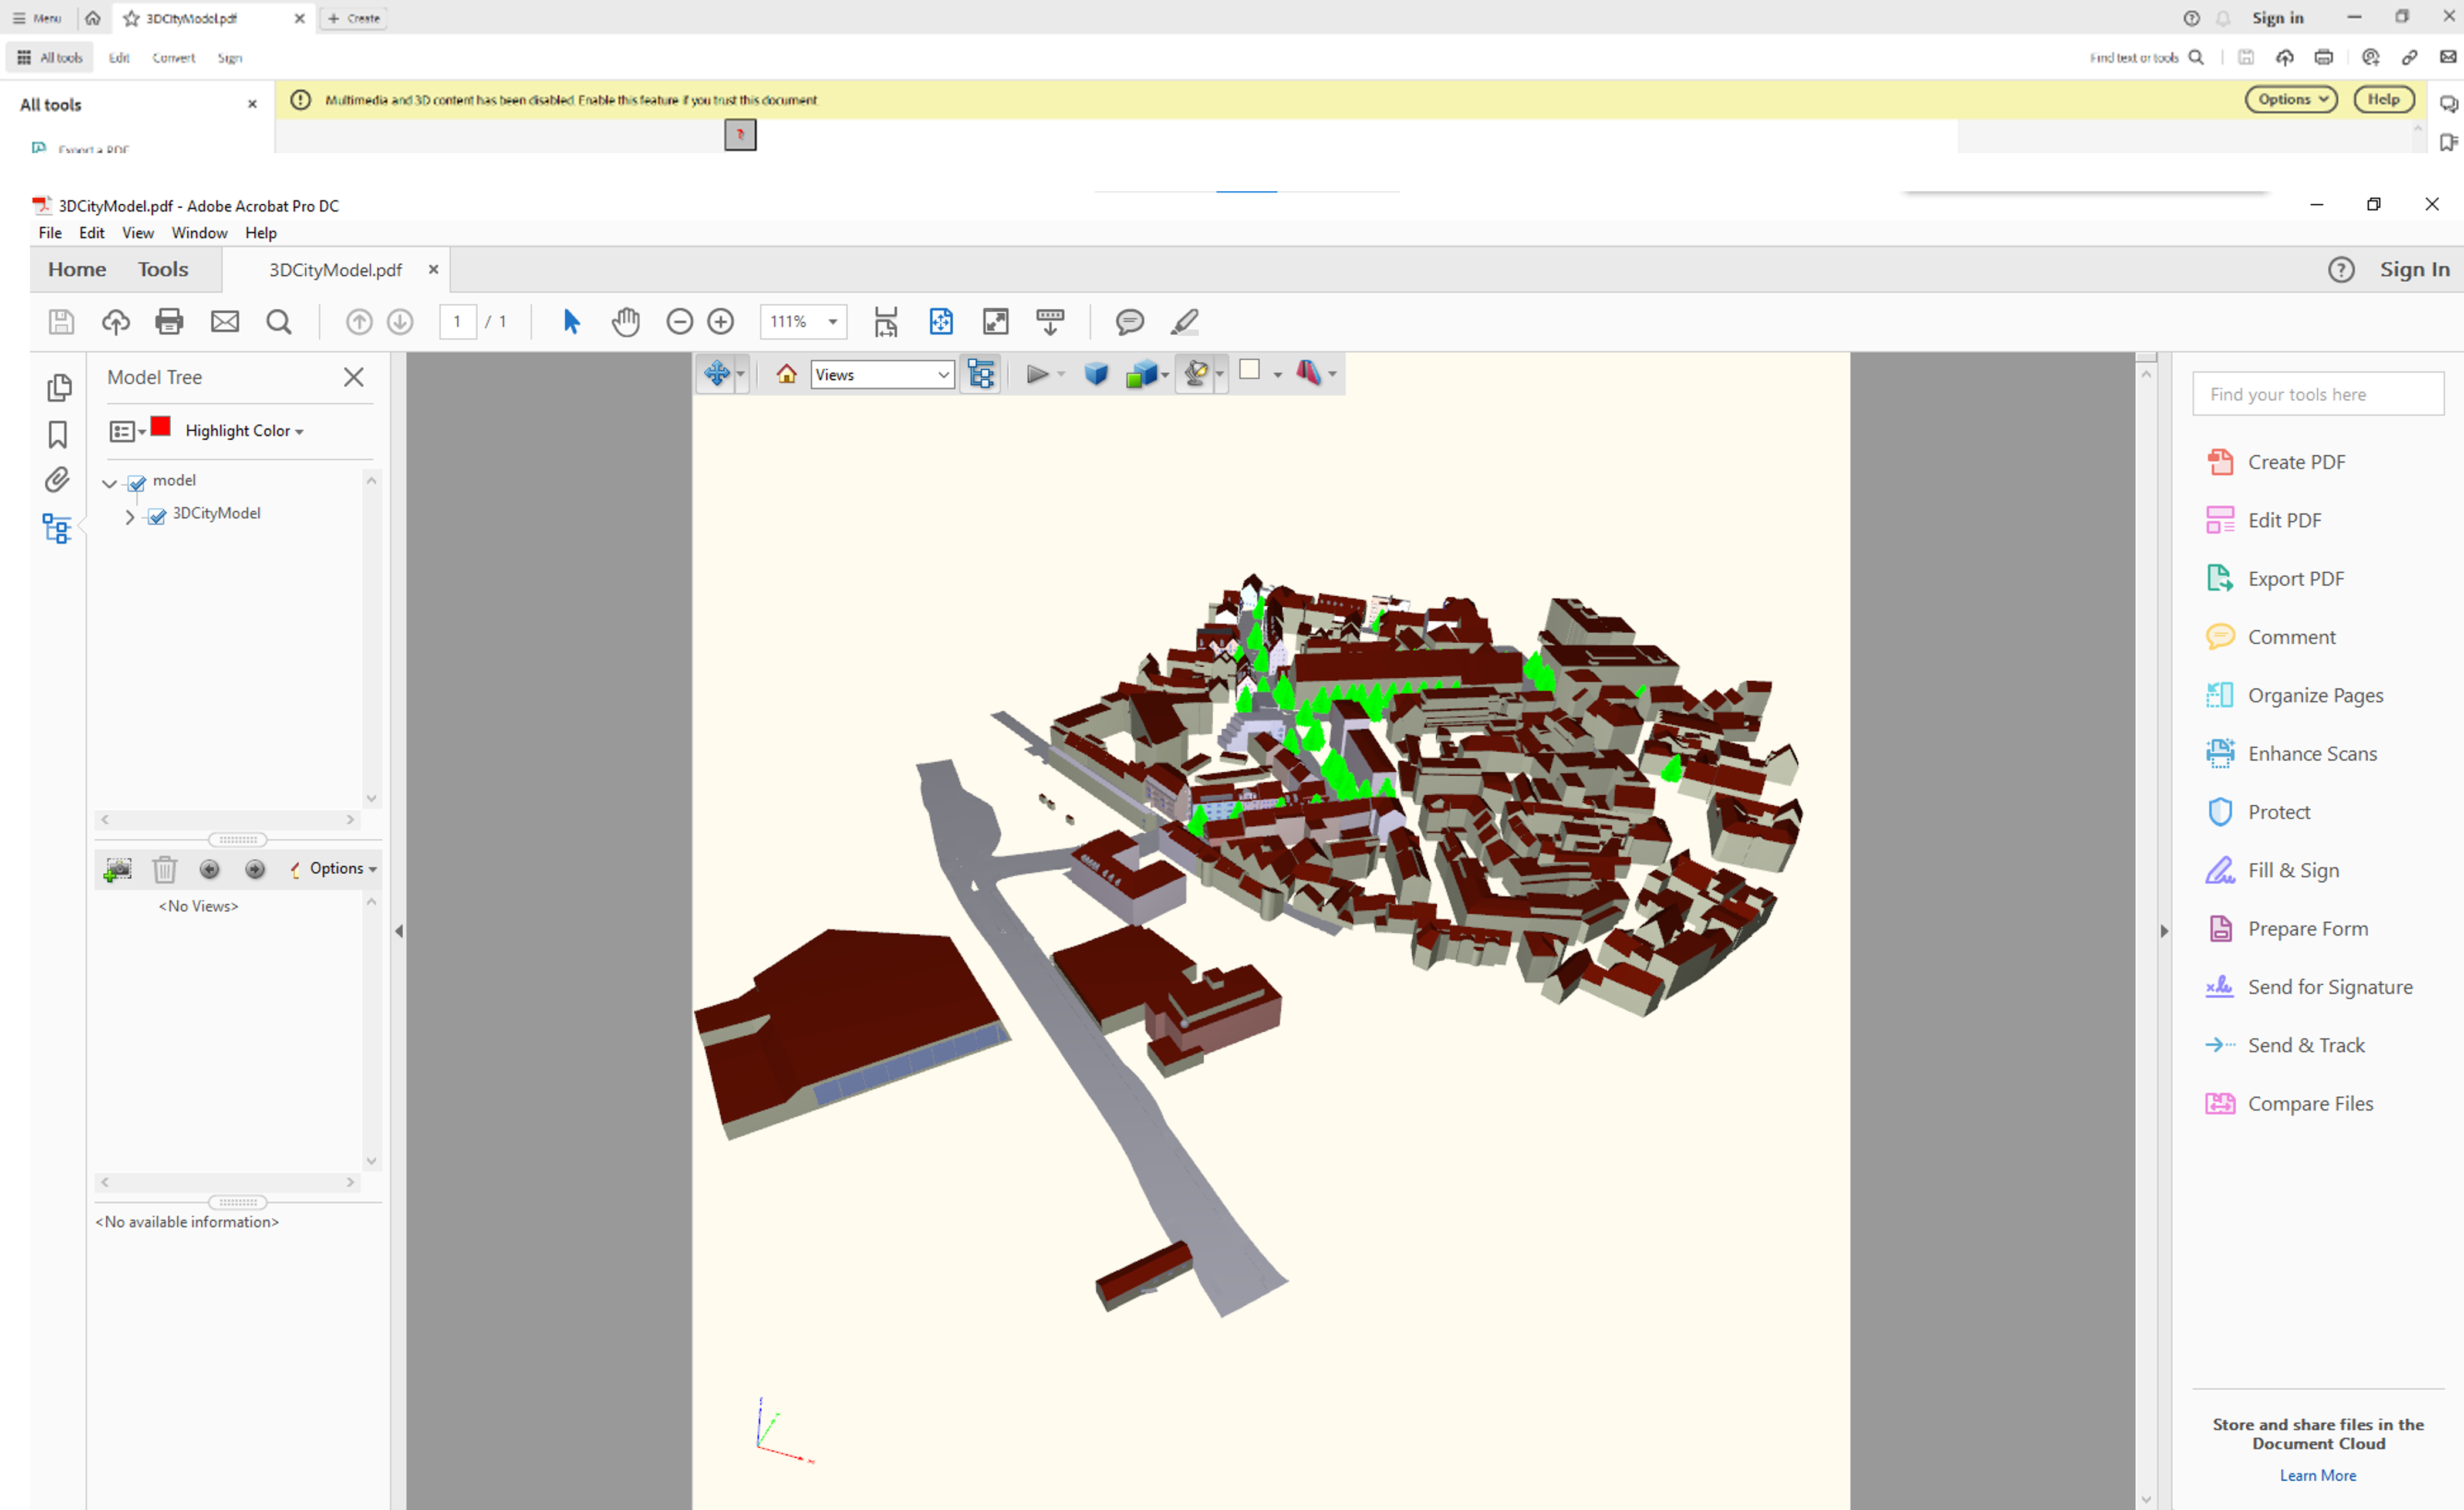Toggle Read Mode keyboard icon
This screenshot has height=1510, width=2464.
click(x=1050, y=321)
